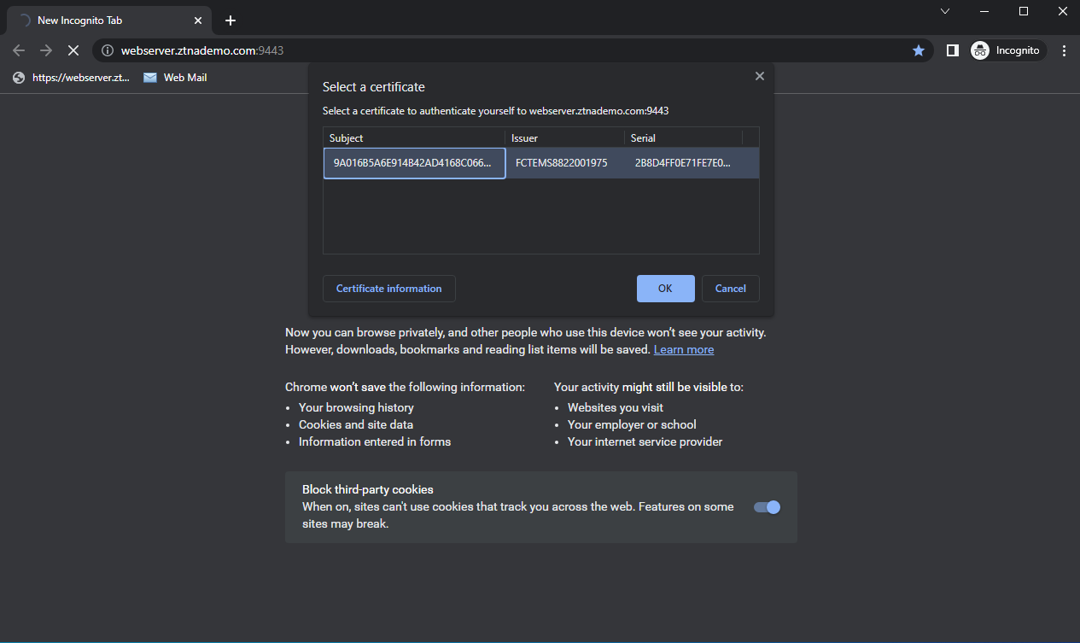Click the site information icon in address bar
The width and height of the screenshot is (1080, 643).
[108, 50]
